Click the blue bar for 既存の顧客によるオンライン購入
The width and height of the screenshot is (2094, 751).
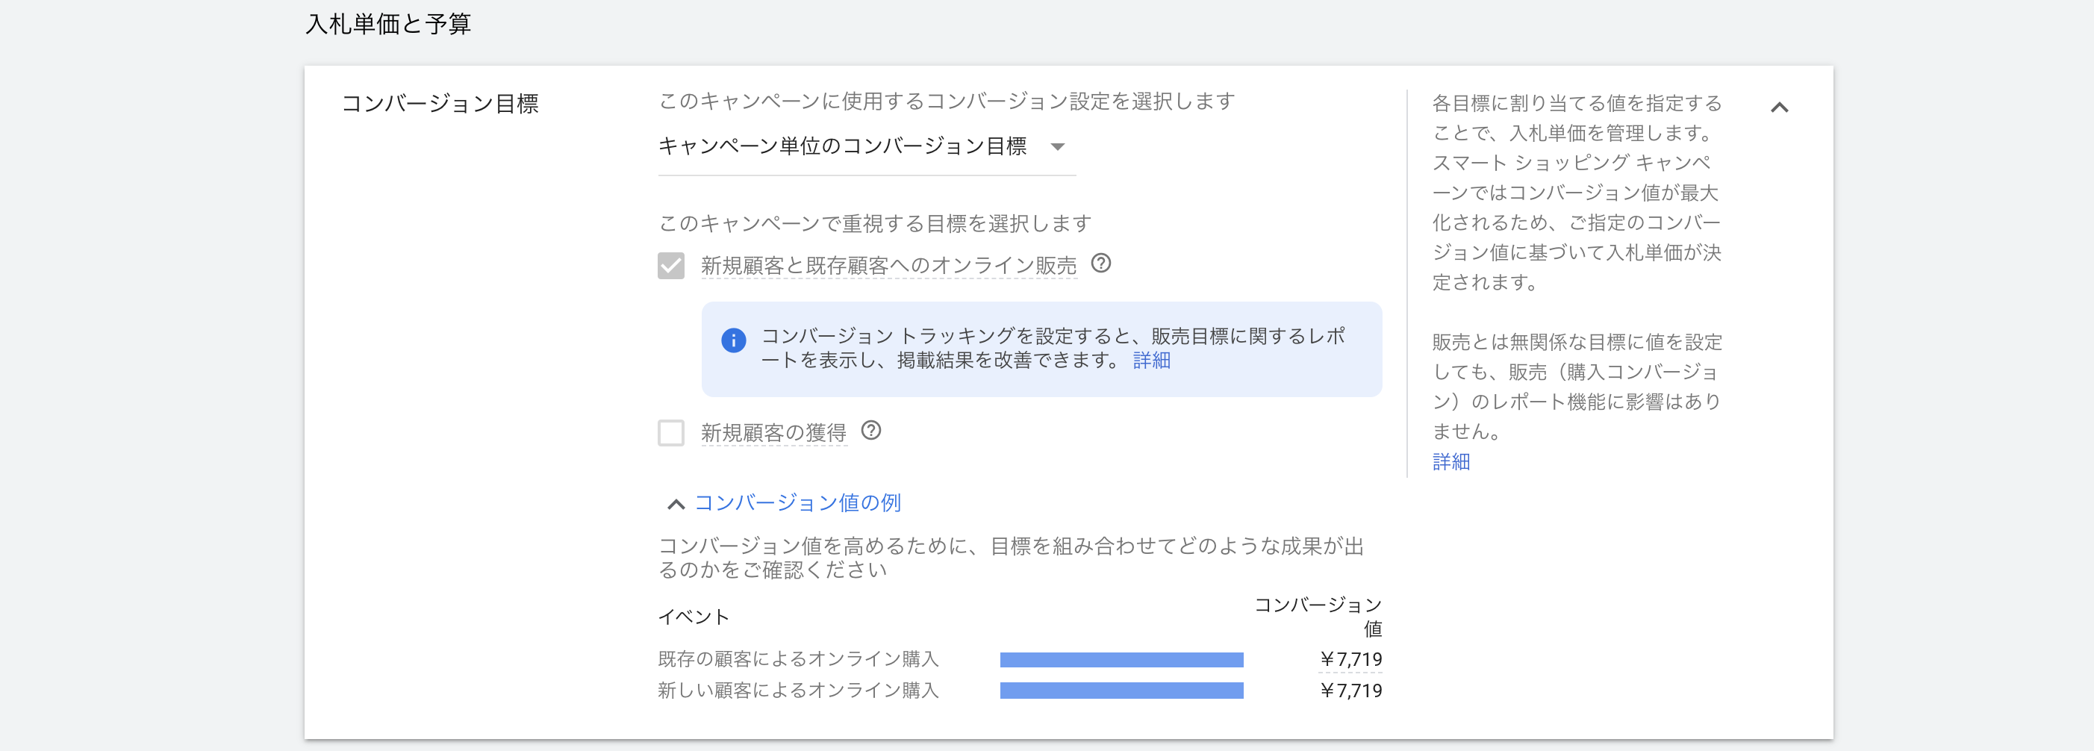[1121, 660]
